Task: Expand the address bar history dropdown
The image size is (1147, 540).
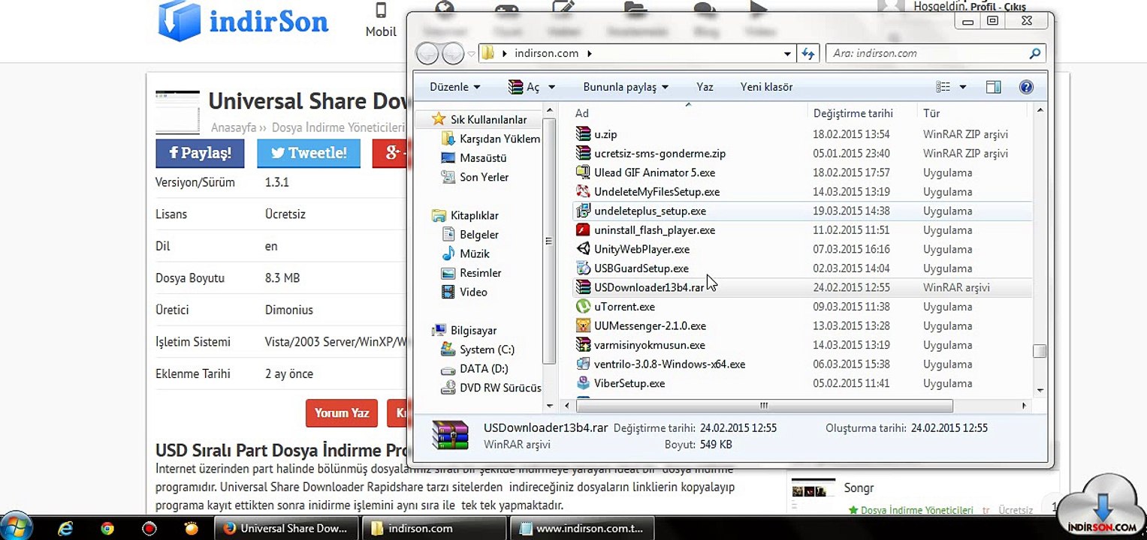Action: (787, 53)
